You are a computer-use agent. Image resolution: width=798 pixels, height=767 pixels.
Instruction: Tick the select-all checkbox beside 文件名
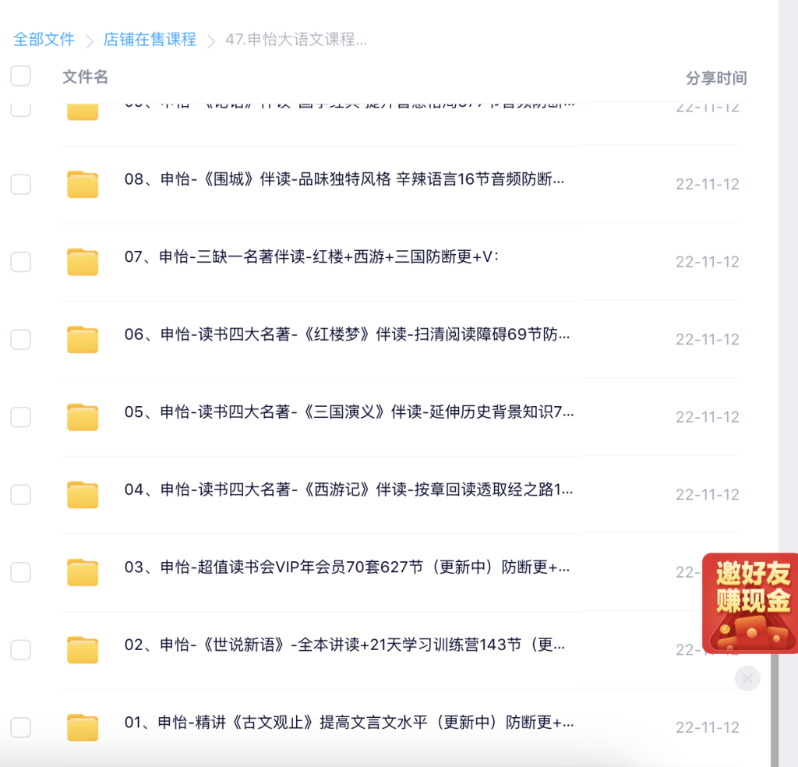21,76
